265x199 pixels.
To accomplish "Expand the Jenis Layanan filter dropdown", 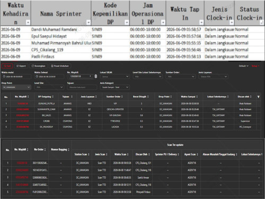I will [213, 76].
